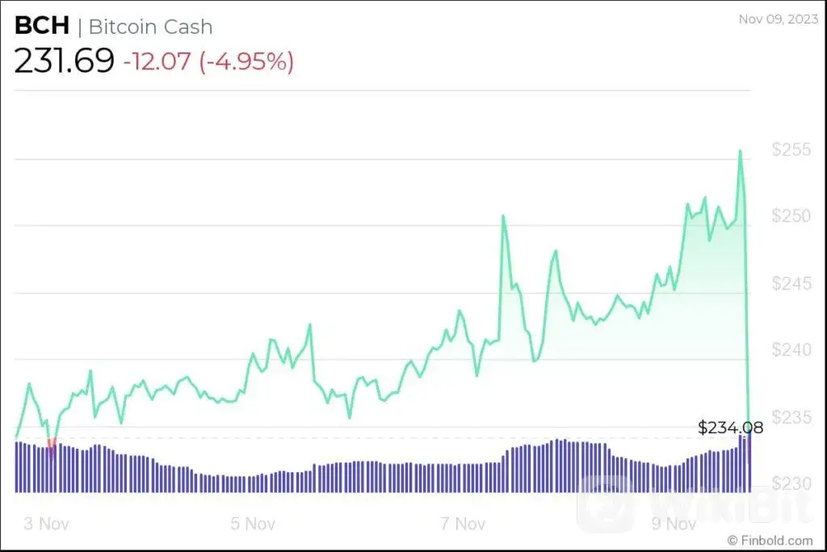Click the BCH ticker symbol
Image resolution: width=827 pixels, height=552 pixels.
41,26
